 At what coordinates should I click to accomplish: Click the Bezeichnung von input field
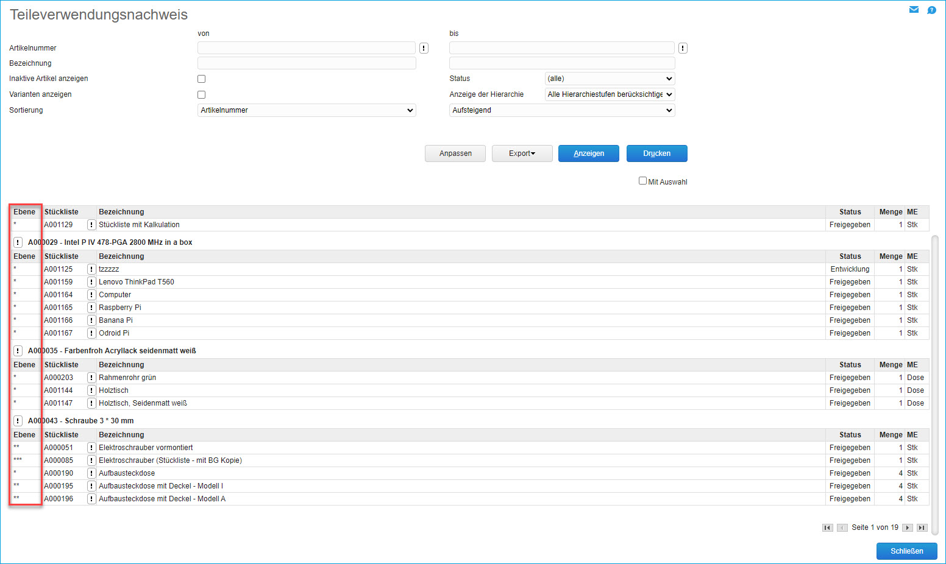[307, 63]
